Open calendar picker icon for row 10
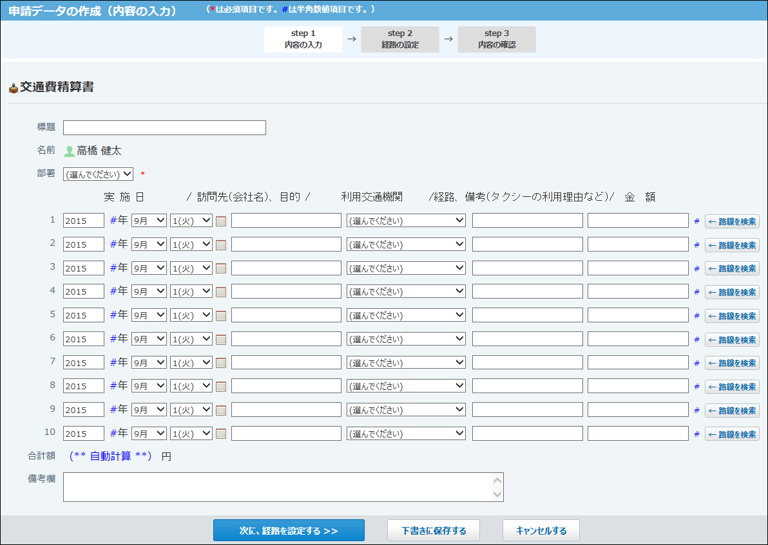 [x=221, y=434]
